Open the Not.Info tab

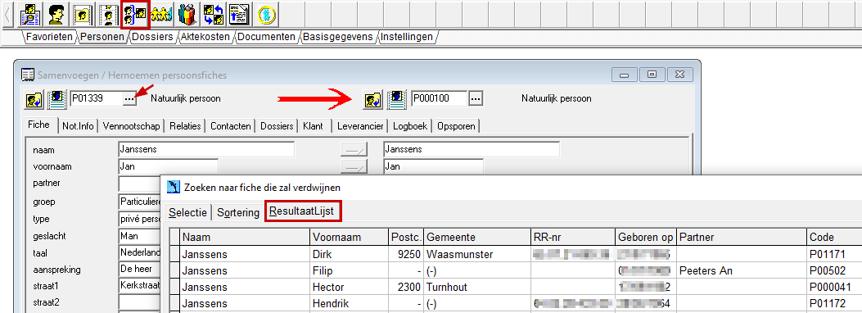pos(78,126)
